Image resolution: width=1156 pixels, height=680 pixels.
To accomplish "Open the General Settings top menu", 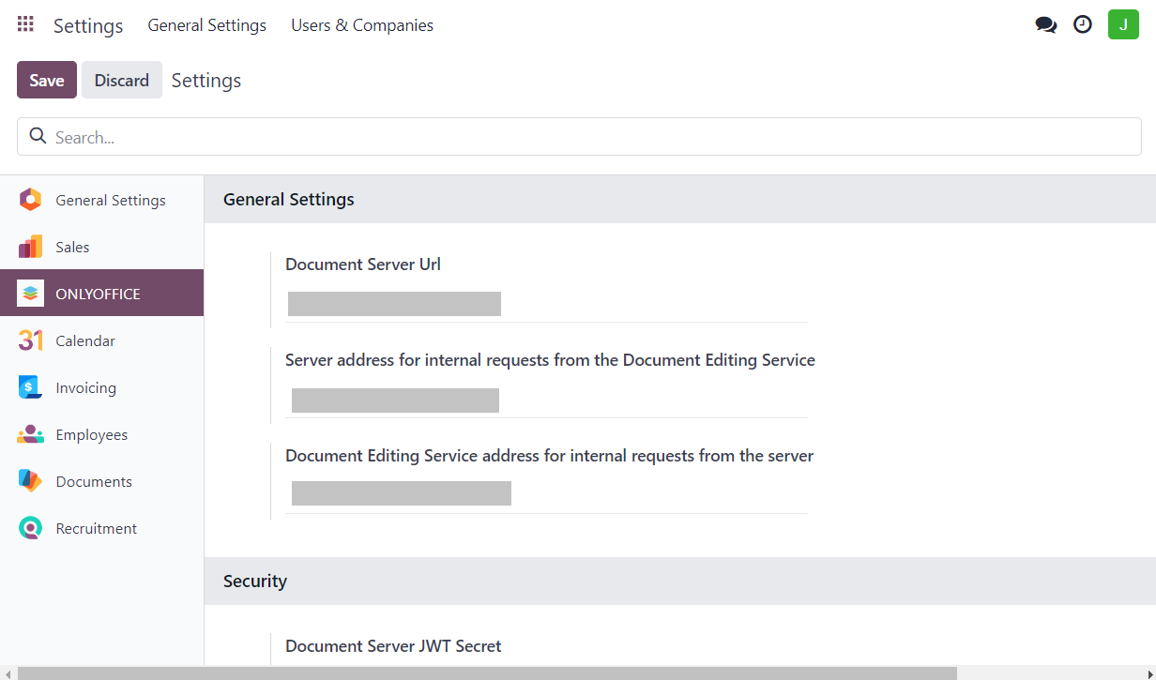I will pos(206,25).
